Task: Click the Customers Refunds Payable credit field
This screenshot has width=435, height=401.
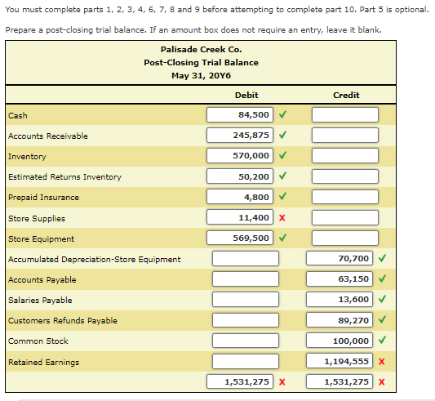Action: (340, 320)
